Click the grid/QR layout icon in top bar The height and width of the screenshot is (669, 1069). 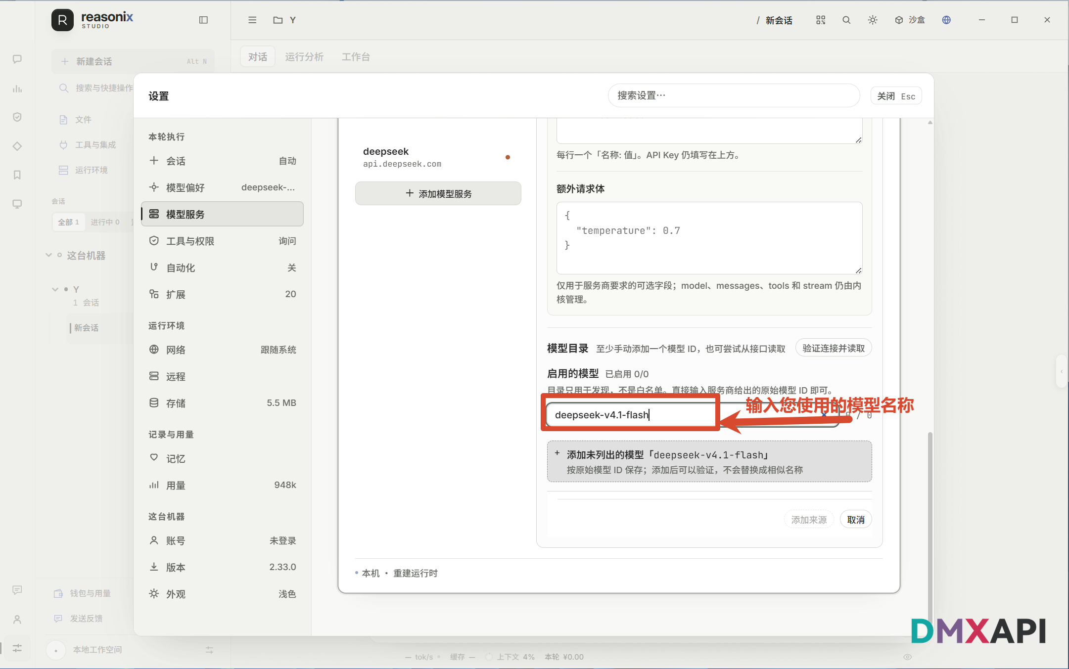(821, 20)
